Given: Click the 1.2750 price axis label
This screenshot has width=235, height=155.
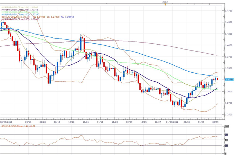Looking at the screenshot, I should 229,103.
